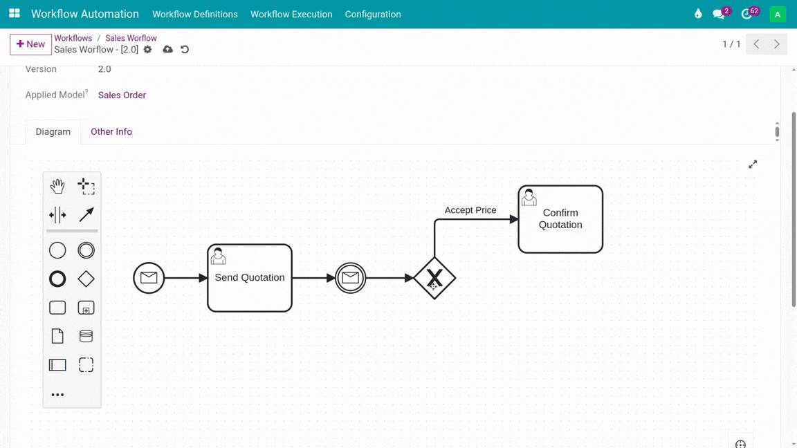
Task: Select the Send Quotation task node
Action: (250, 278)
